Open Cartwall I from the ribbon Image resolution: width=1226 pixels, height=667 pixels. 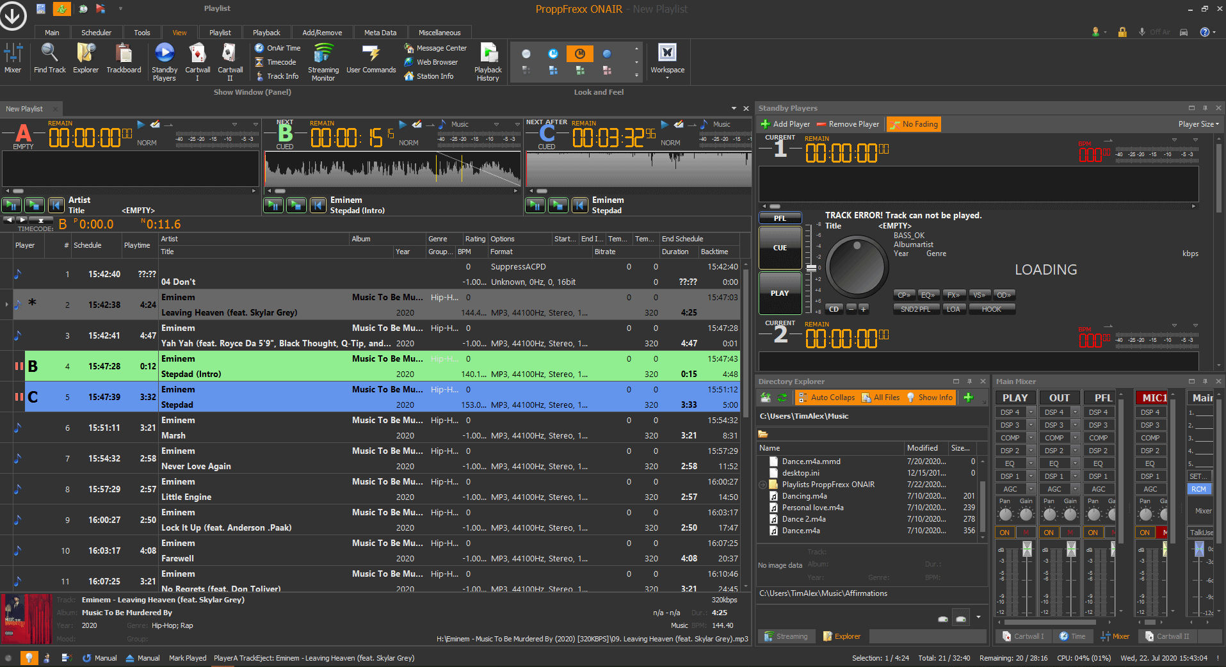click(x=197, y=61)
